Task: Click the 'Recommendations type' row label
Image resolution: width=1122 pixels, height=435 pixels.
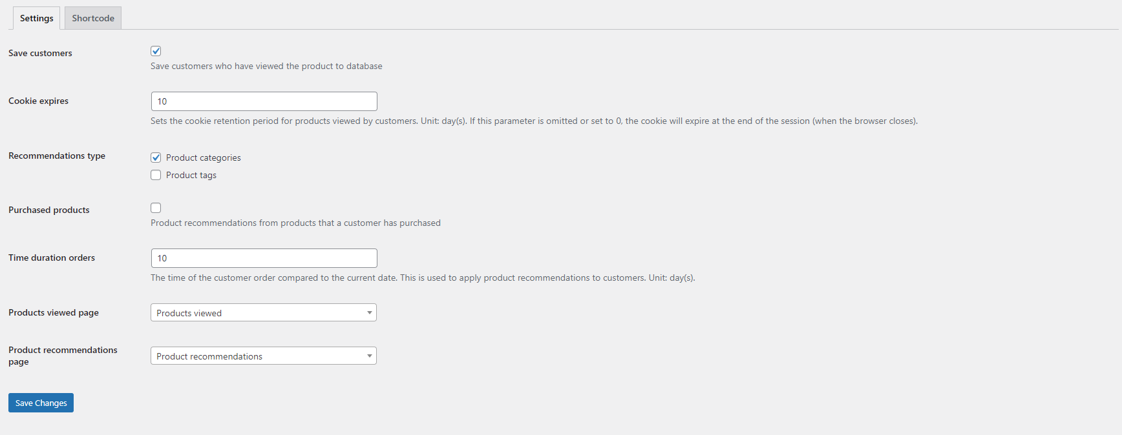Action: coord(57,156)
